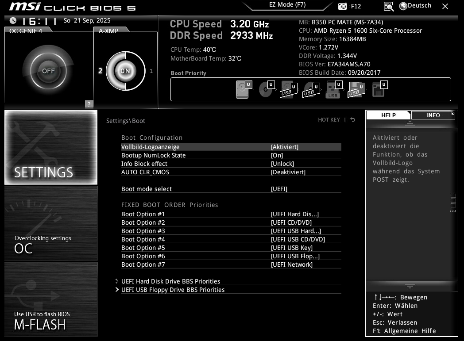The width and height of the screenshot is (464, 341).
Task: Close the BIOS with the X button
Action: click(x=445, y=6)
